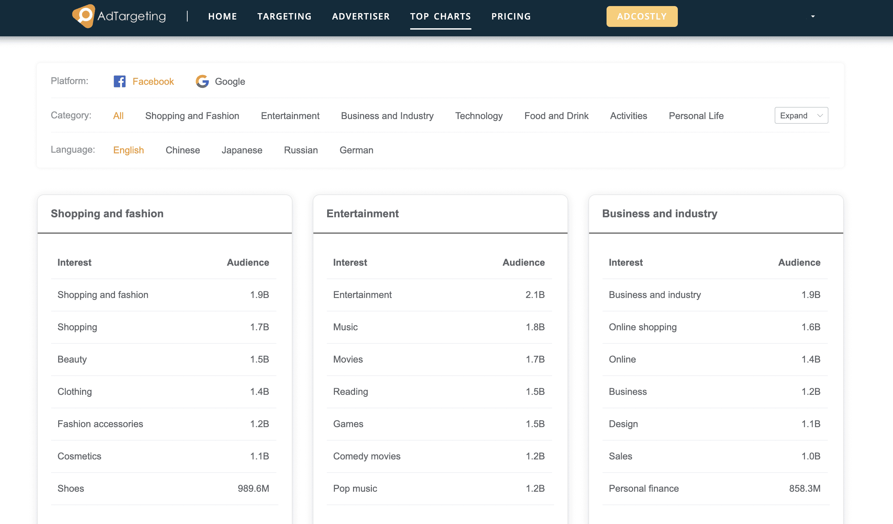Switch language filter to Japanese
The image size is (893, 524).
coord(242,150)
